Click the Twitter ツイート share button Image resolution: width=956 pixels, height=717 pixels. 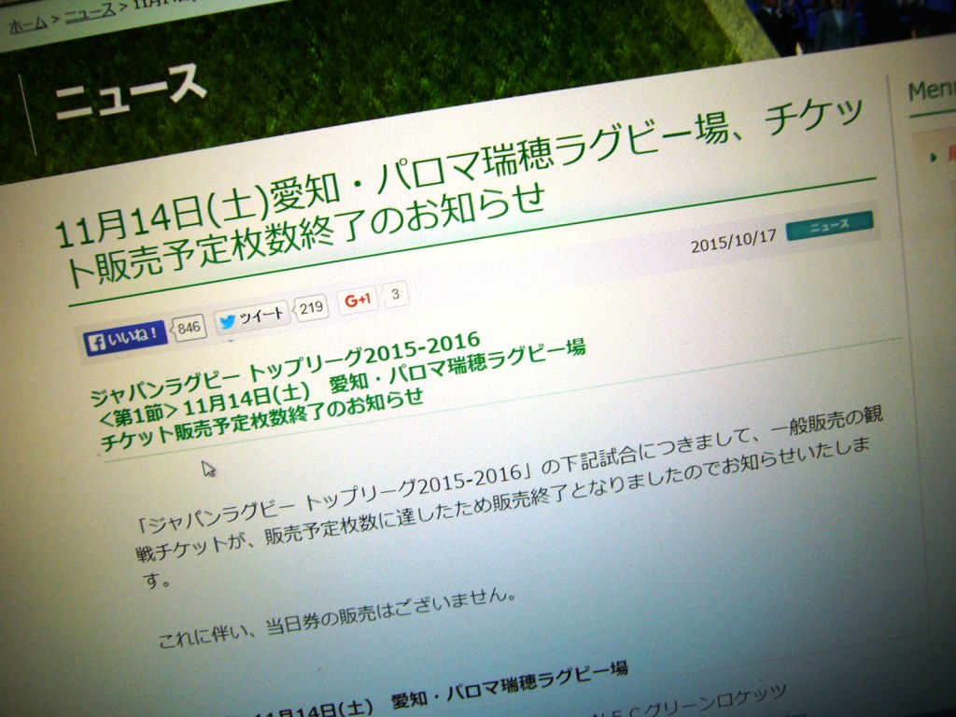pyautogui.click(x=251, y=317)
